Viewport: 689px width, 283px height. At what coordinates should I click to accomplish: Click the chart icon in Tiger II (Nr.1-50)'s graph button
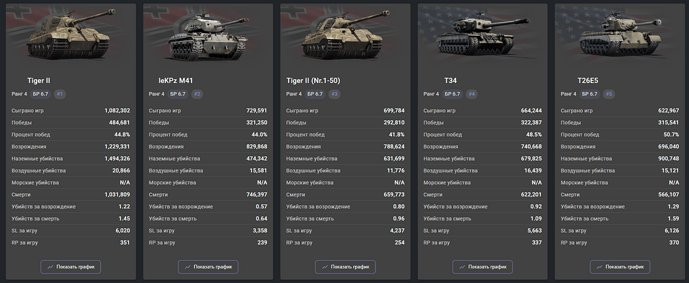[x=325, y=267]
